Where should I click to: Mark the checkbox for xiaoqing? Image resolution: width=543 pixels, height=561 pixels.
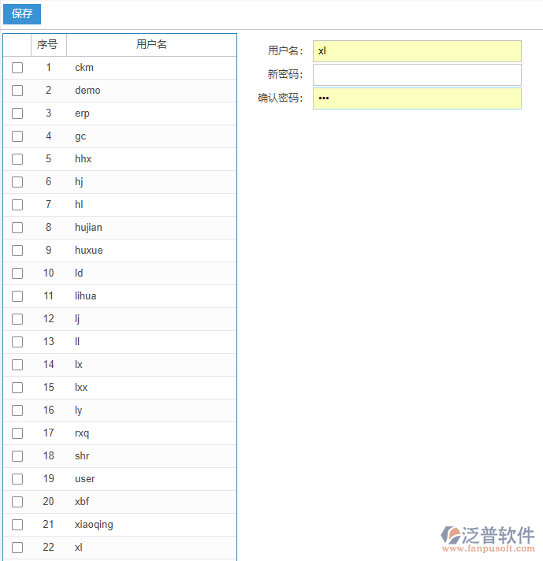point(17,525)
